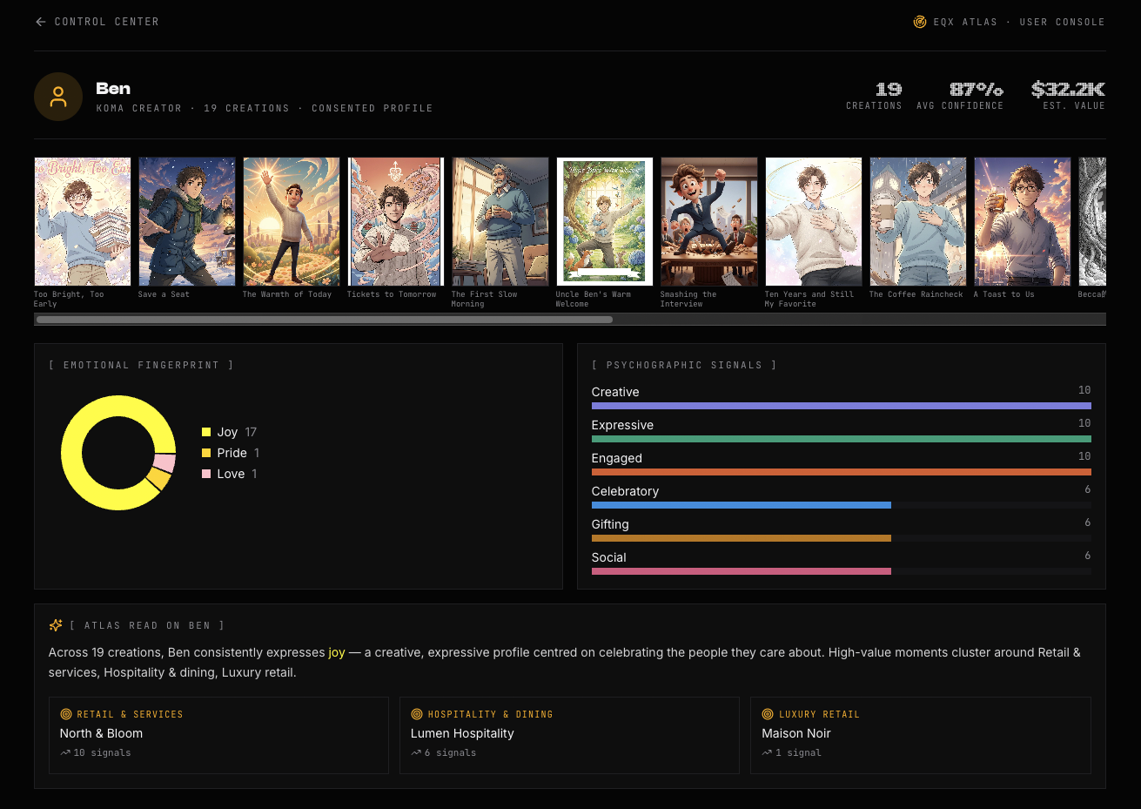Click the back arrow icon
1141x809 pixels.
point(40,22)
